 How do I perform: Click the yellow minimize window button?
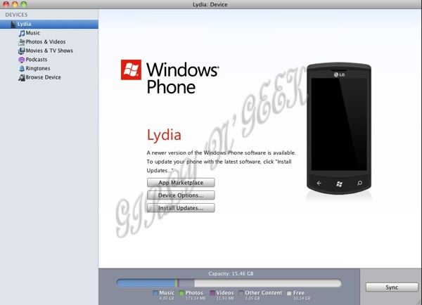(x=15, y=4)
